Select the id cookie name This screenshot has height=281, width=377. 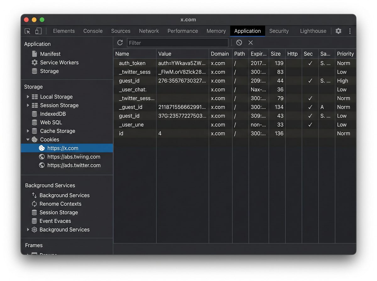pos(121,134)
